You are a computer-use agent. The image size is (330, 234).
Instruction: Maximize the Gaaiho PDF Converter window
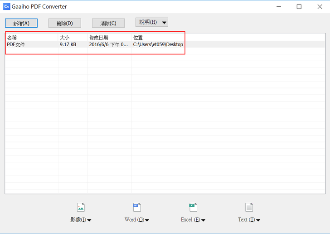click(299, 6)
